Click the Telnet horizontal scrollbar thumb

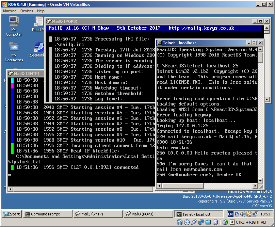(183, 185)
